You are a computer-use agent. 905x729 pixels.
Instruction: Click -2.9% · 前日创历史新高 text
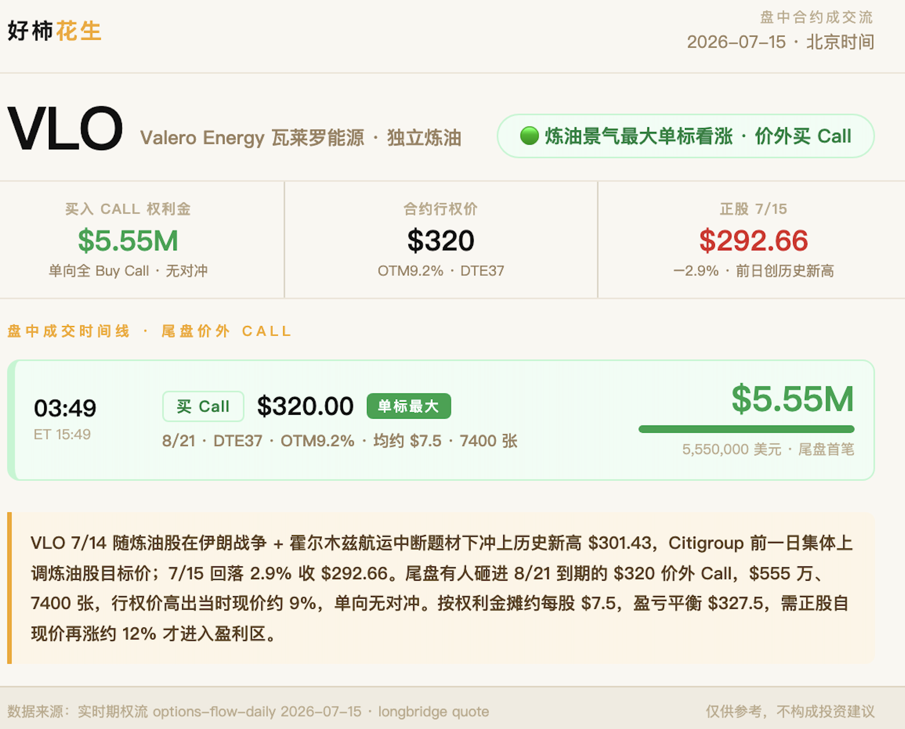753,271
